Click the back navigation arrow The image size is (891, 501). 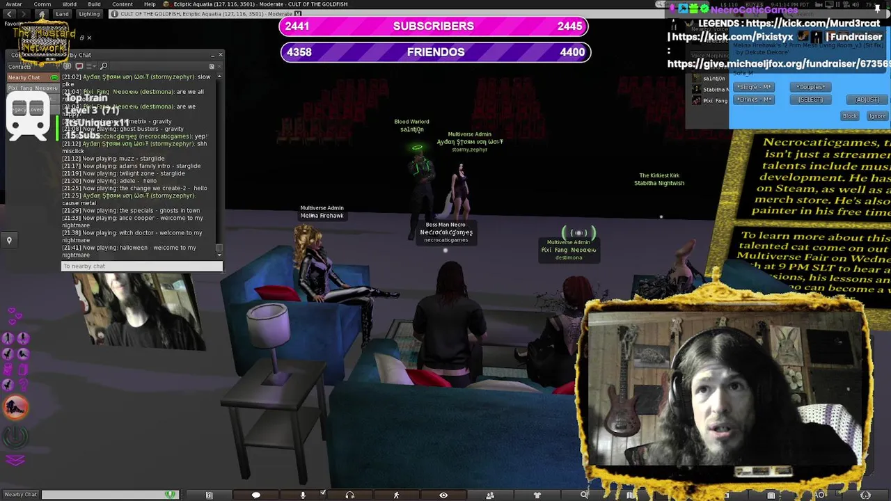[8, 14]
